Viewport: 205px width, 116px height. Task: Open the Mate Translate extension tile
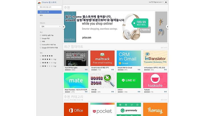click(x=76, y=80)
